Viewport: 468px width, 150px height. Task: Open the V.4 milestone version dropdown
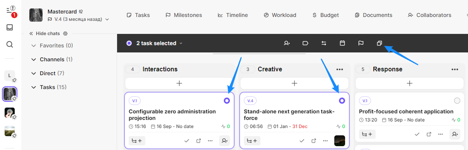click(78, 19)
